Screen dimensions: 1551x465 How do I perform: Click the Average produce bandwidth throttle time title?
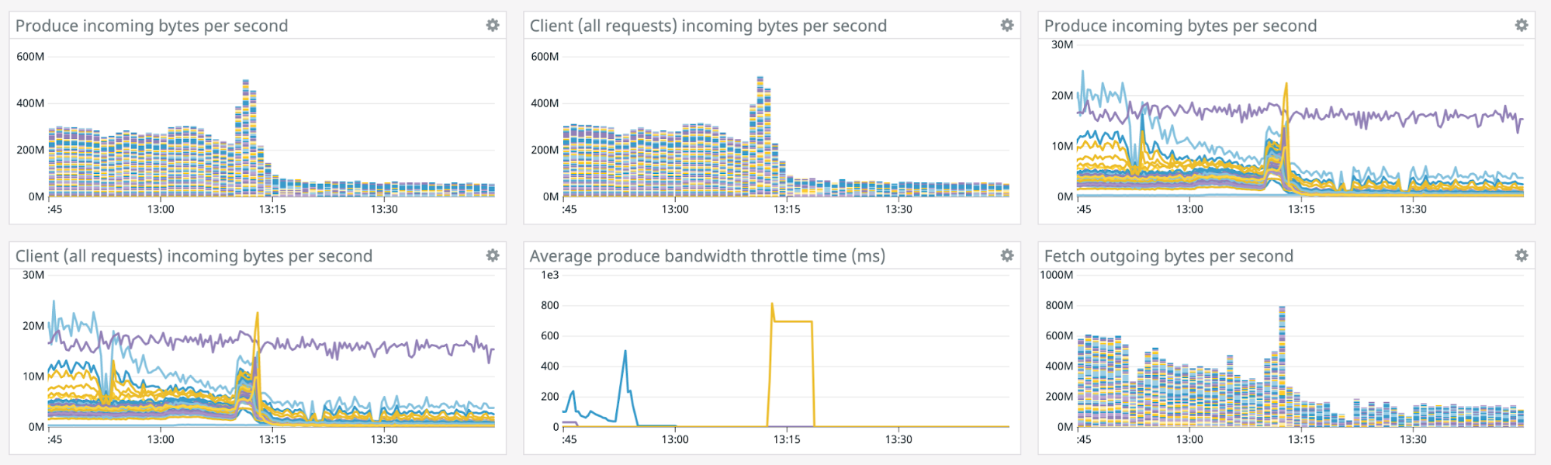707,256
